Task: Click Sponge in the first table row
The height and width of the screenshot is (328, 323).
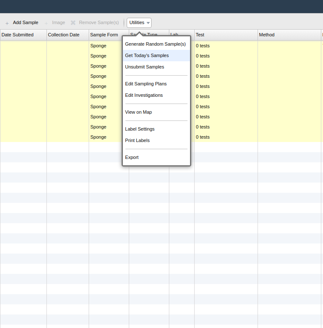Action: [98, 46]
